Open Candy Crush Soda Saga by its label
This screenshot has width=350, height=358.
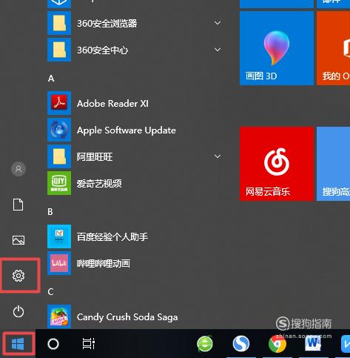pos(127,317)
